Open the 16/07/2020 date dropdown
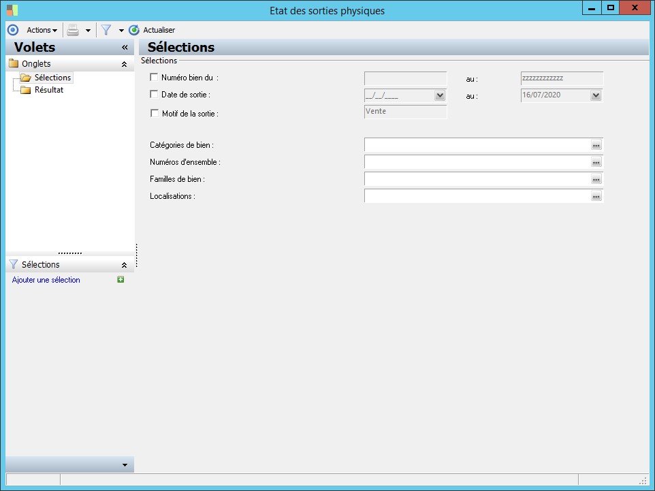The image size is (655, 491). click(x=596, y=95)
